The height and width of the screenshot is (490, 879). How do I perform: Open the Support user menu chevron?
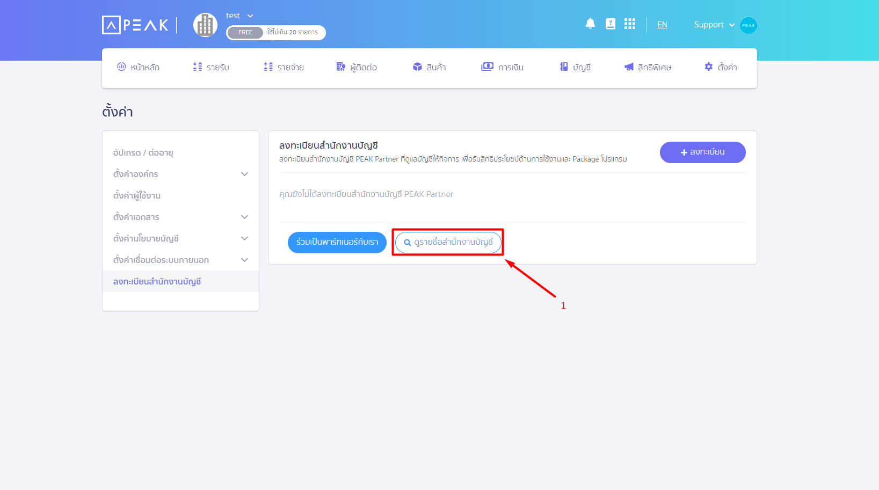point(732,25)
